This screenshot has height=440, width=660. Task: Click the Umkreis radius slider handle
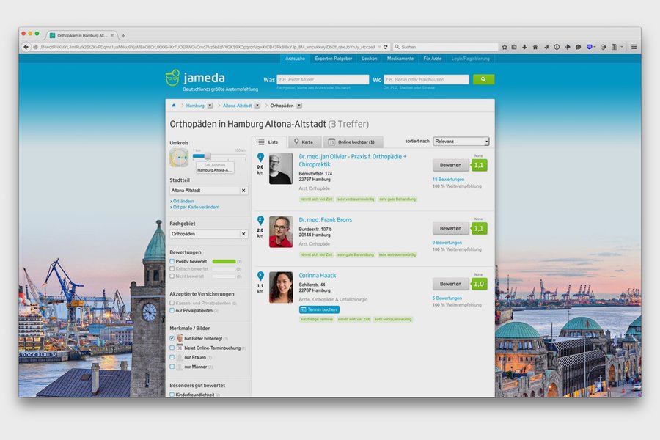coord(207,156)
